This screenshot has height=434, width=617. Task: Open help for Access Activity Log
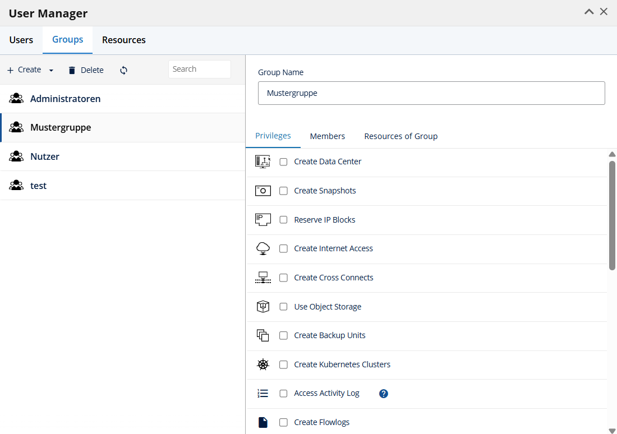(x=383, y=394)
